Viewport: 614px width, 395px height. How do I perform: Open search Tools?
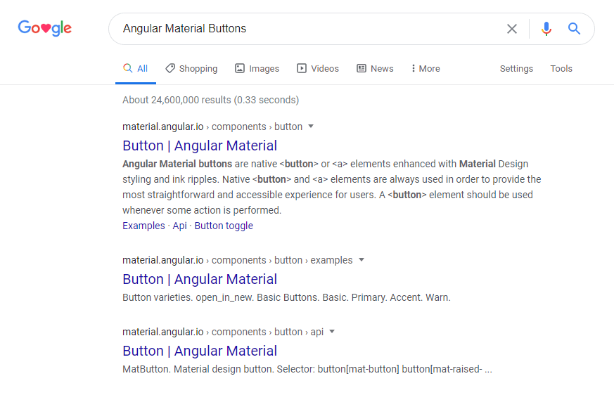(x=561, y=68)
